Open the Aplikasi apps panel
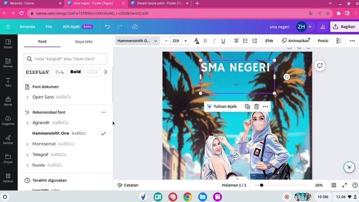Screen dimensions: 359x202 coord(8,177)
